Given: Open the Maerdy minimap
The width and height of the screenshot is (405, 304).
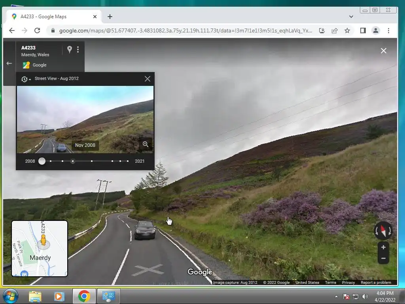Looking at the screenshot, I should [40, 249].
